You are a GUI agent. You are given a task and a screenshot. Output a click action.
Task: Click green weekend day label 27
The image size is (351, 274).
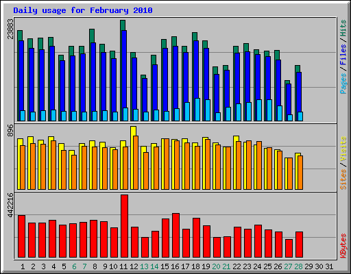pyautogui.click(x=288, y=266)
